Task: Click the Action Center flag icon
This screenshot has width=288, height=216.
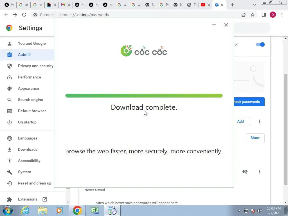Action: [253, 211]
